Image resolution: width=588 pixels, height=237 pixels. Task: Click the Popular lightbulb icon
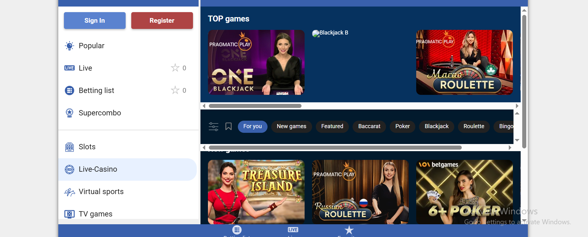pos(70,46)
